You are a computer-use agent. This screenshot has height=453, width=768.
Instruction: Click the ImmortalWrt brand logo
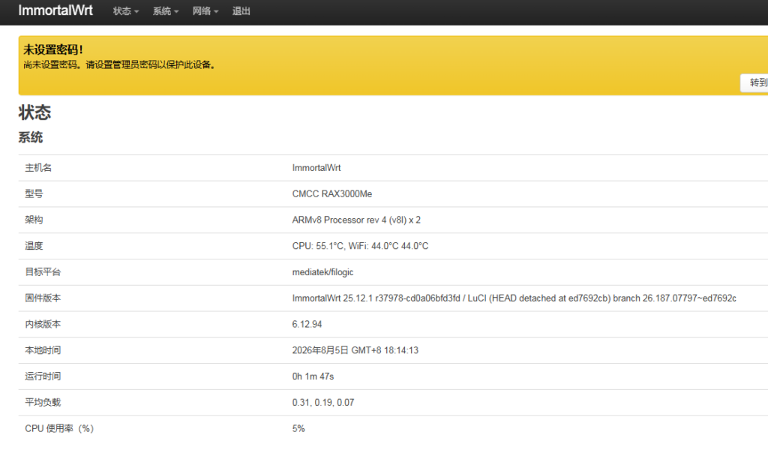point(55,10)
